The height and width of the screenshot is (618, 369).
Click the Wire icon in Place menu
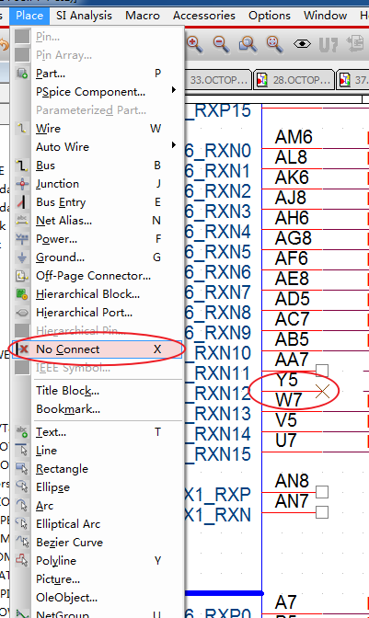pyautogui.click(x=22, y=129)
